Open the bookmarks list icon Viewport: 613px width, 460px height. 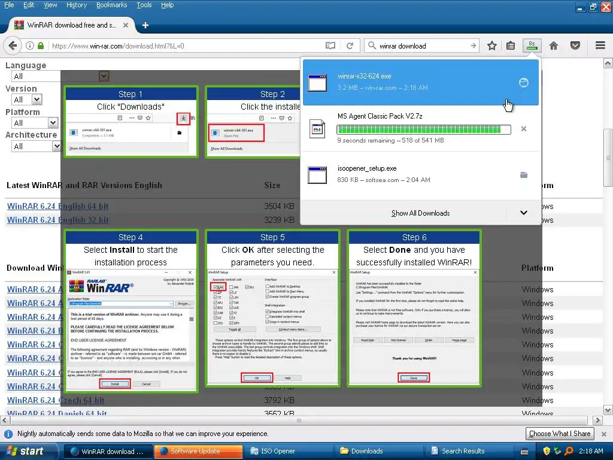(x=511, y=46)
